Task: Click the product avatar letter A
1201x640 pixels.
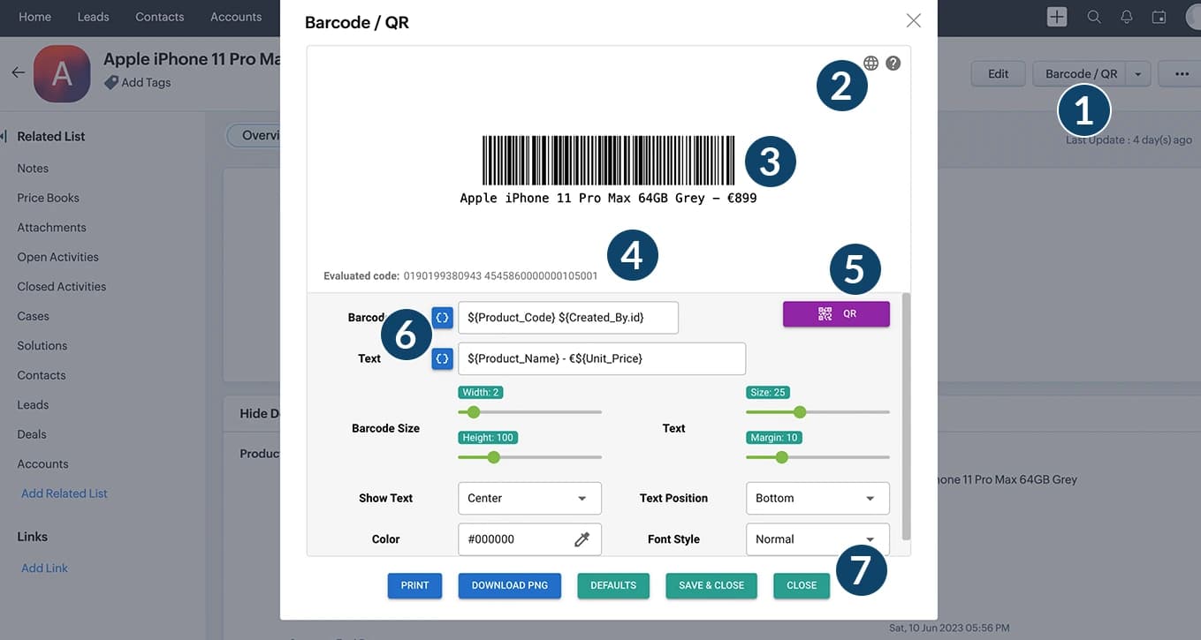Action: click(x=62, y=74)
